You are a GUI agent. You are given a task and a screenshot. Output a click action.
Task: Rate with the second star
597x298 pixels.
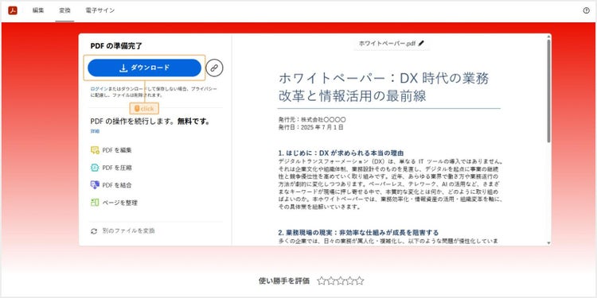331,281
